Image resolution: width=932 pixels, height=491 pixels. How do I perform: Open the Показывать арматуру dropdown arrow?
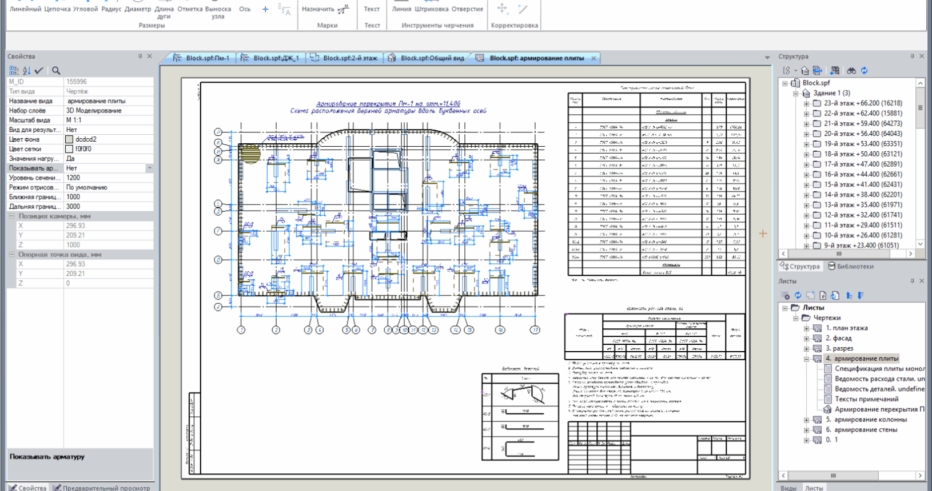click(x=150, y=168)
